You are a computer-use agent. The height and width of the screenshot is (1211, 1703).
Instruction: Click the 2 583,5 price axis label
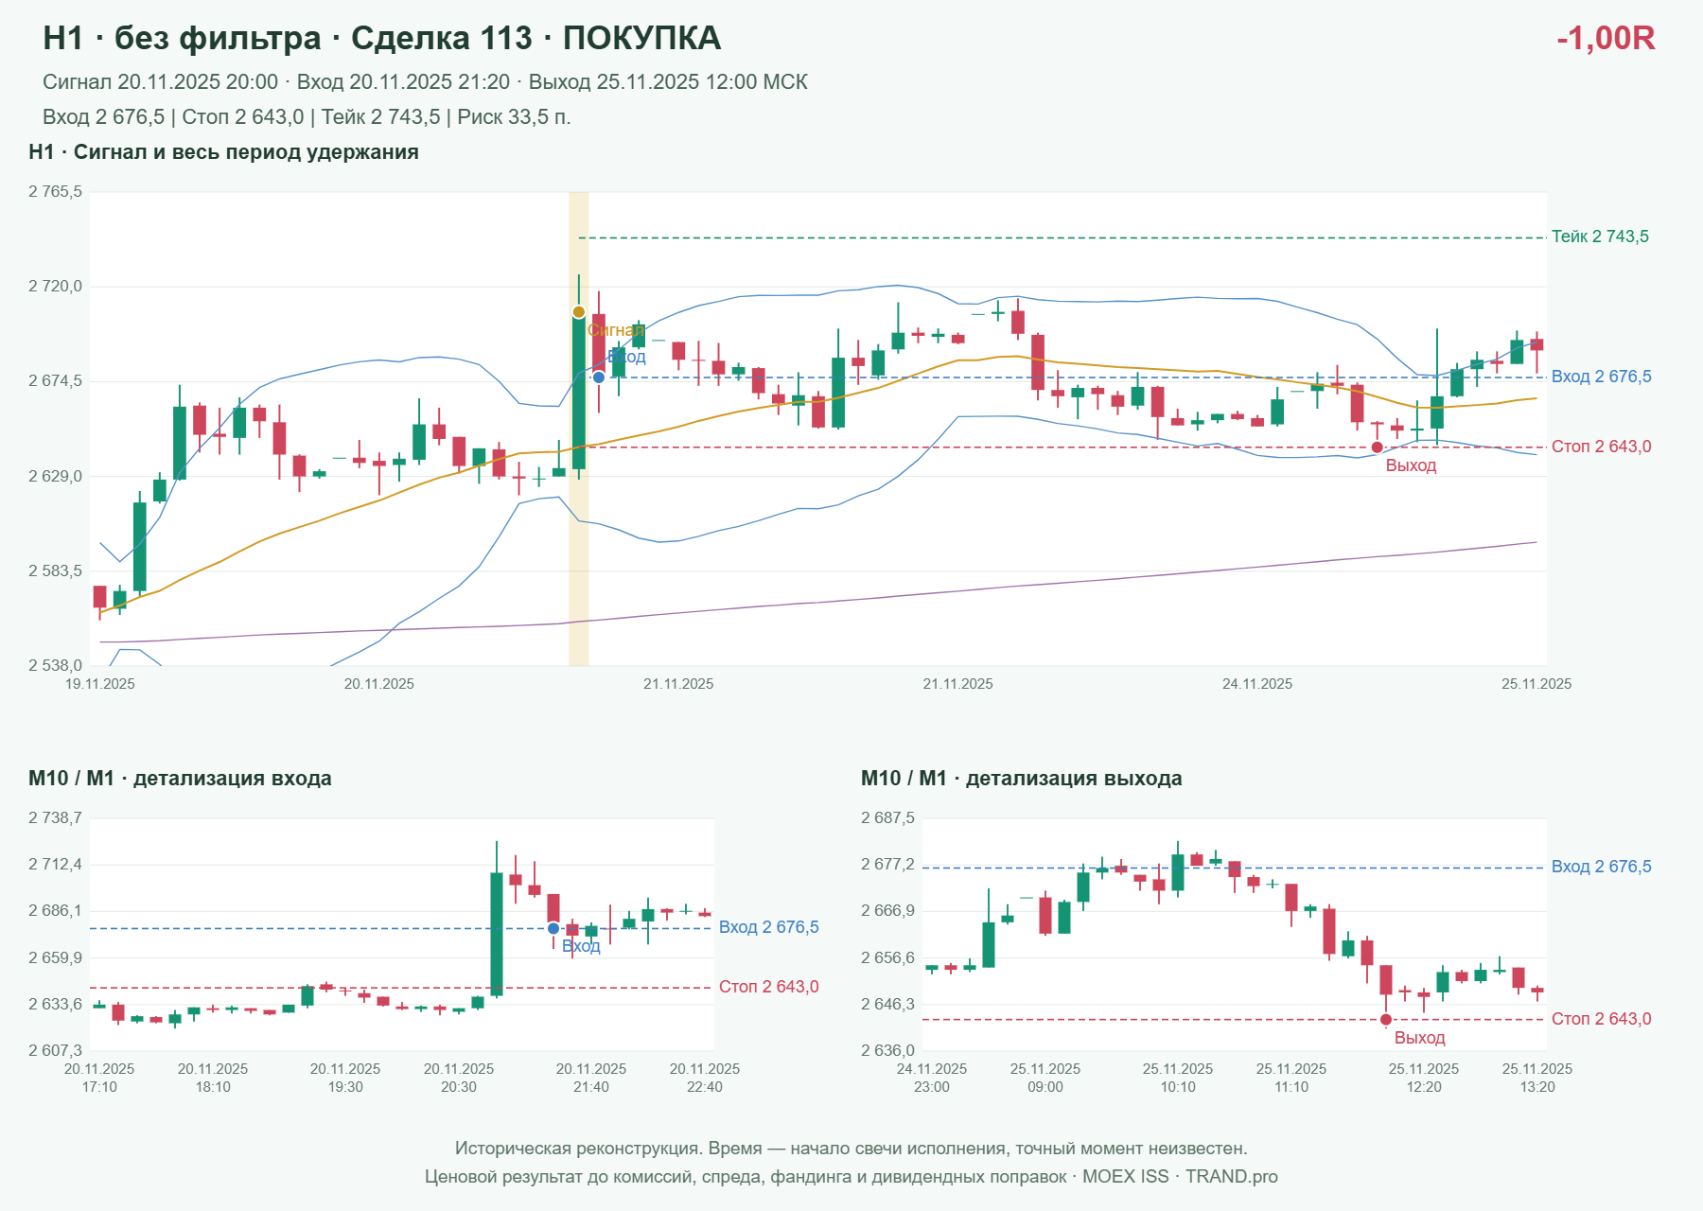(x=55, y=571)
